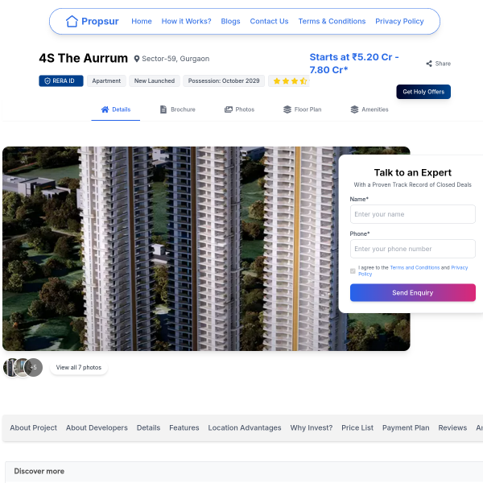Click Get Holy Offers button
The image size is (483, 483).
click(423, 92)
